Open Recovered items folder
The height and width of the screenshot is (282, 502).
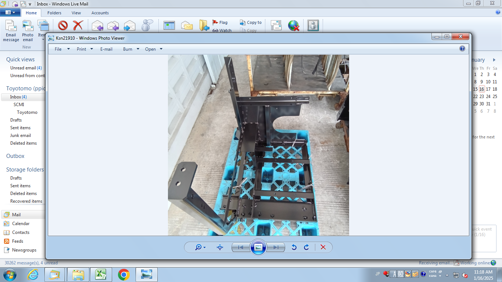(x=26, y=201)
